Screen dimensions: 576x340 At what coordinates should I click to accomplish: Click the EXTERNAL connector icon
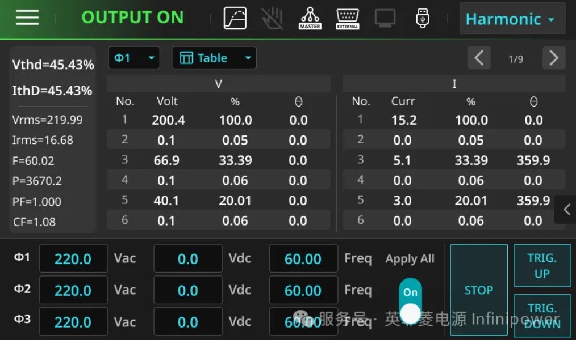347,18
